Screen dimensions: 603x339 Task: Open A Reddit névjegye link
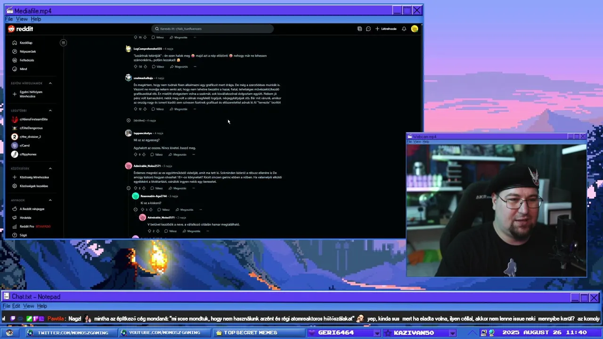[33, 209]
